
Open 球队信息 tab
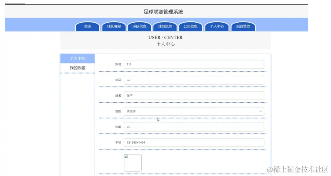[x=139, y=27]
